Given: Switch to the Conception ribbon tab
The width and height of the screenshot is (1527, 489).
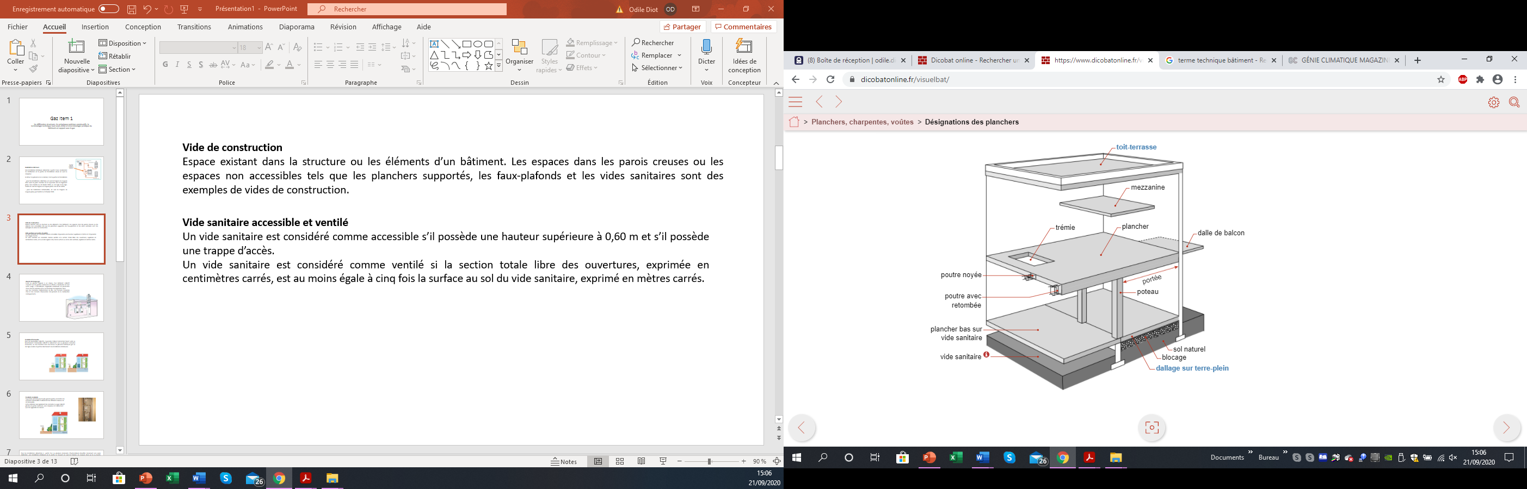Looking at the screenshot, I should (x=143, y=27).
